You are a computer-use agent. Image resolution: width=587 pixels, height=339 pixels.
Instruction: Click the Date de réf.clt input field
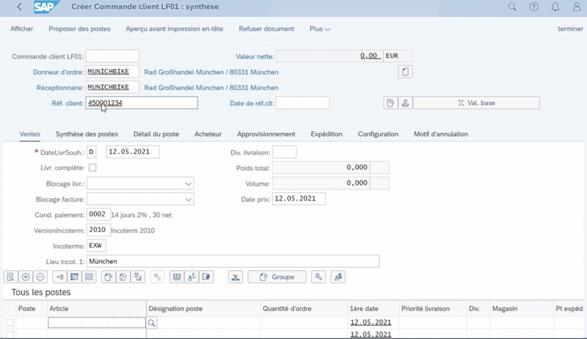tap(303, 103)
